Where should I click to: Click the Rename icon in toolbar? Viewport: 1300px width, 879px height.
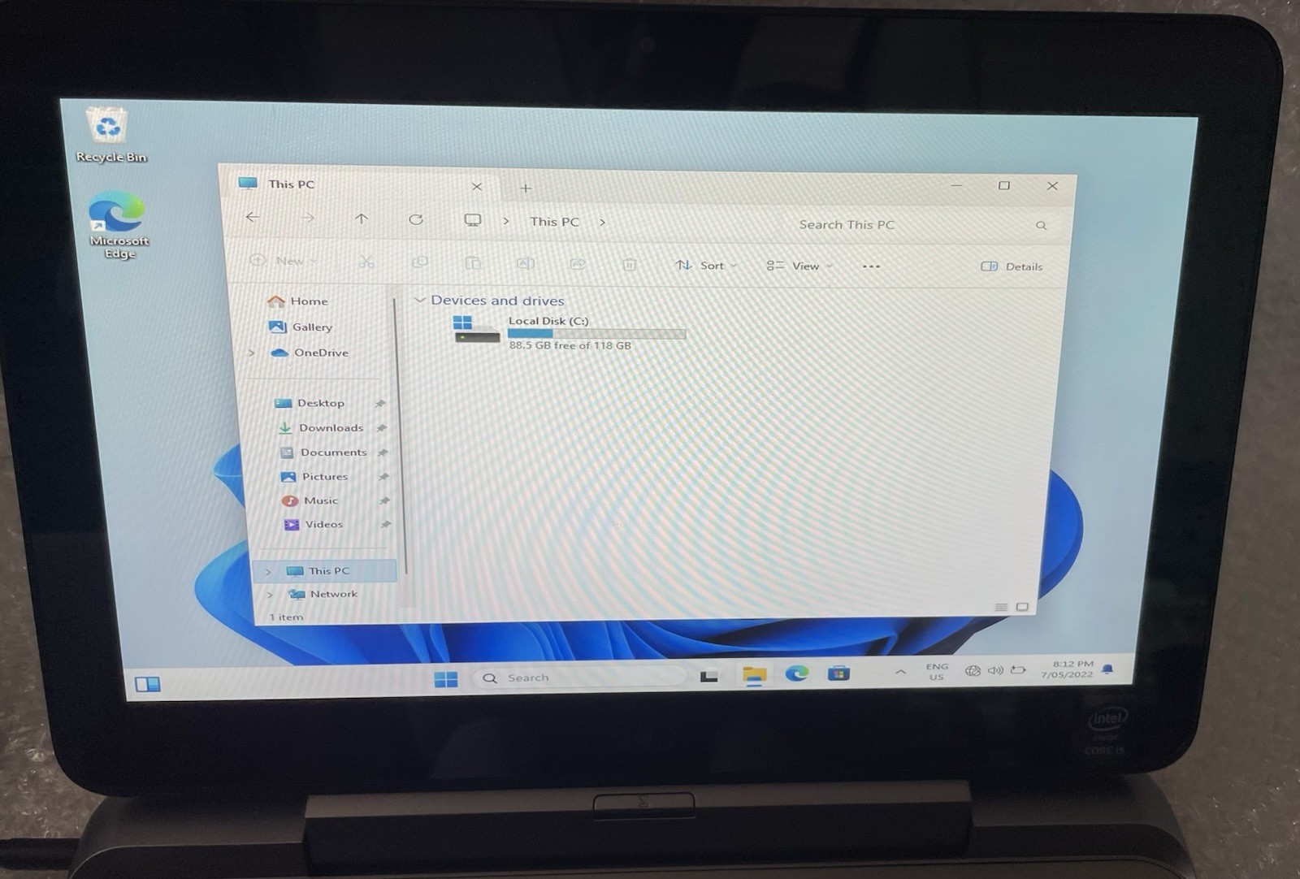(526, 263)
